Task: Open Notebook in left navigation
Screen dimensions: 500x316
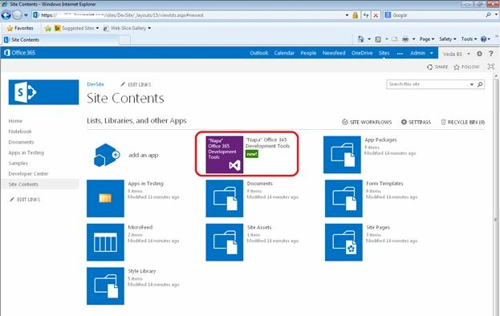Action: (x=20, y=132)
